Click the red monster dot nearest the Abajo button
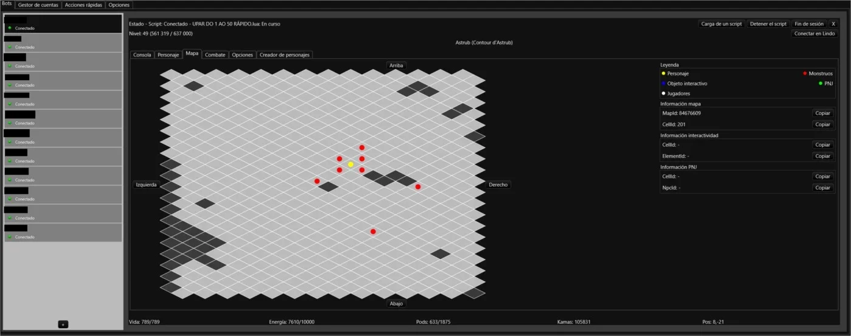This screenshot has height=336, width=851. coord(373,232)
